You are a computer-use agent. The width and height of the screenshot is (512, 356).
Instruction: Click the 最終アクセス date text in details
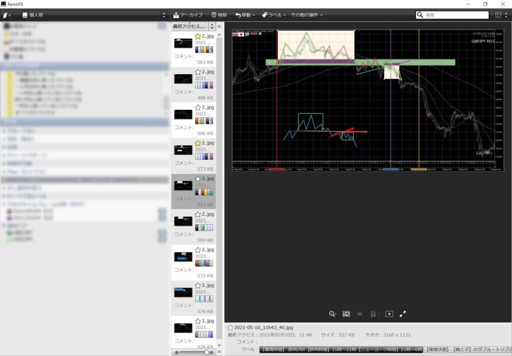[269, 335]
